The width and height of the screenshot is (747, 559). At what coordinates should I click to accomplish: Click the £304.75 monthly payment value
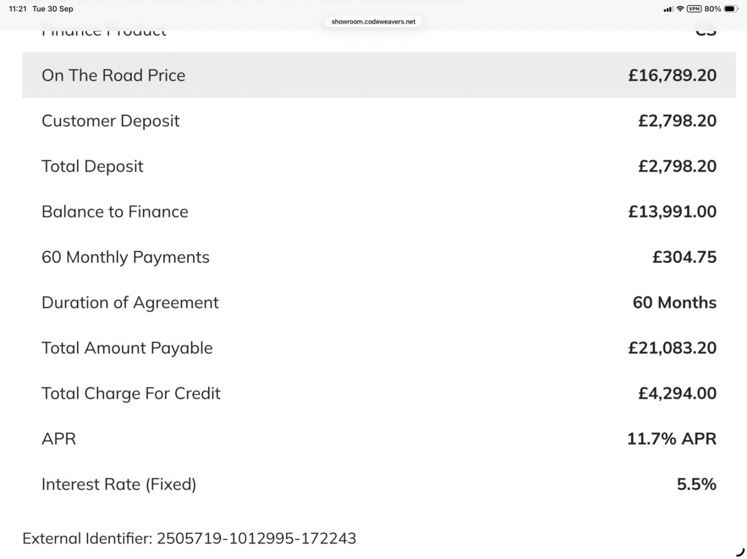[x=684, y=257]
